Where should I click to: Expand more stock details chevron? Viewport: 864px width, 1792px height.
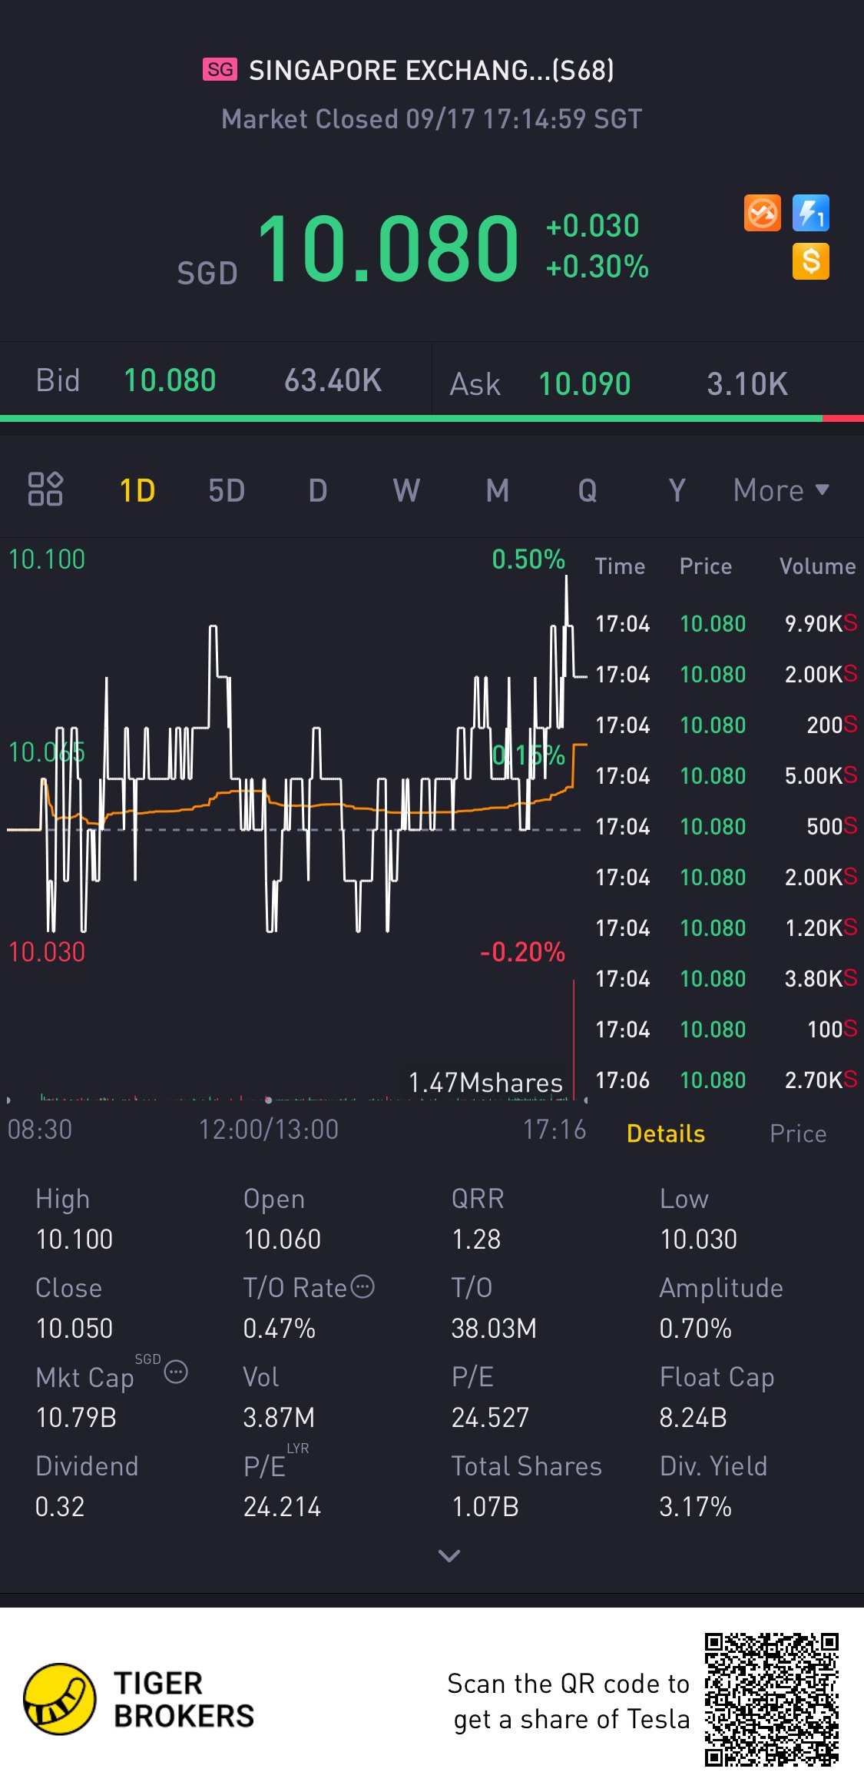tap(449, 1555)
